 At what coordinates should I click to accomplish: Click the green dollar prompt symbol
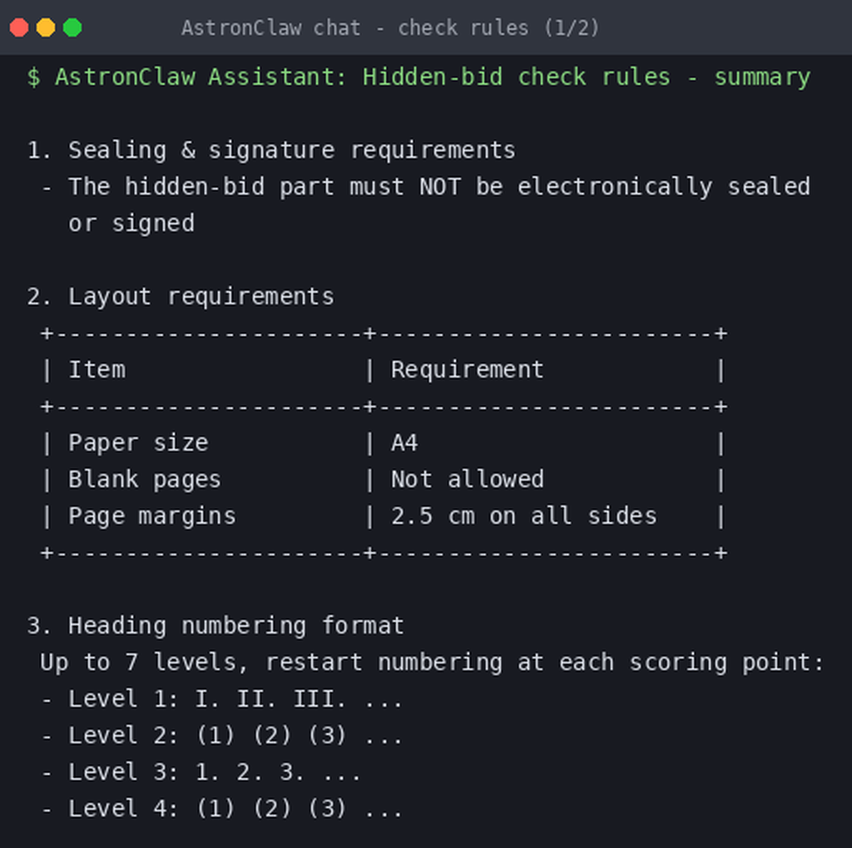[x=33, y=77]
